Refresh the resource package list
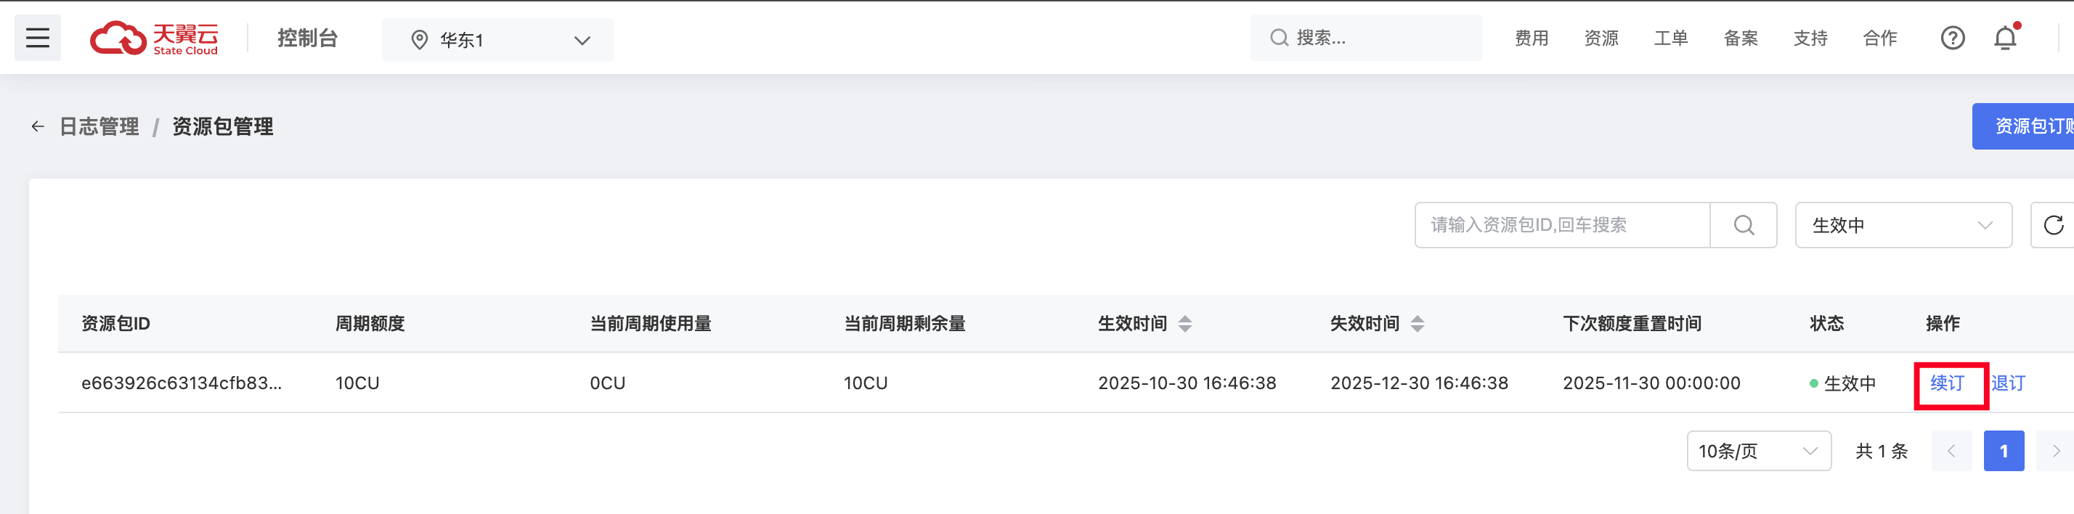 pyautogui.click(x=2052, y=225)
